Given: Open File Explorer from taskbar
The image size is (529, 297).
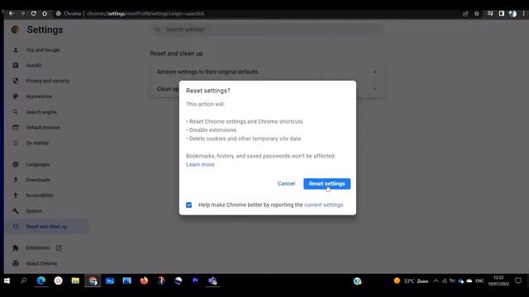Looking at the screenshot, I should (x=75, y=280).
